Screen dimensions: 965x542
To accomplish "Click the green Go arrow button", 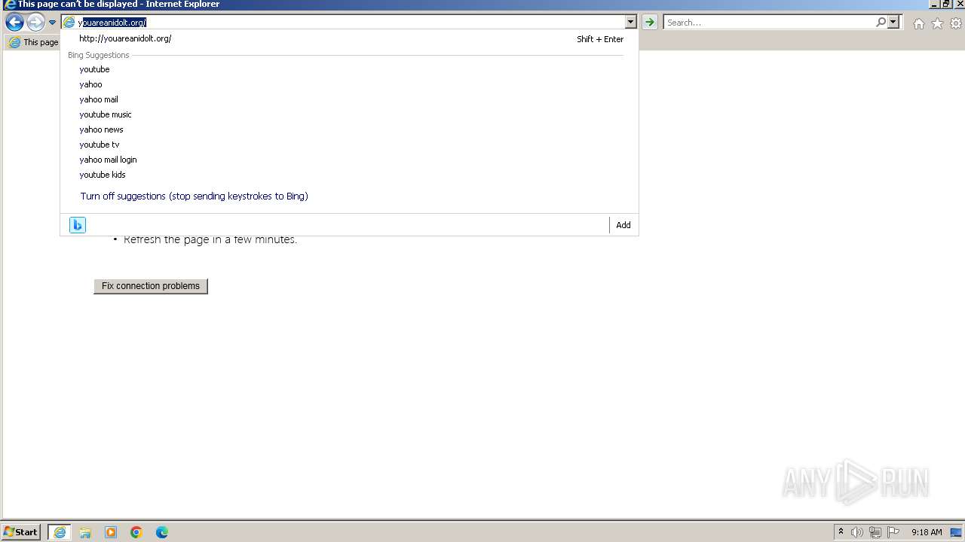I will pos(649,23).
